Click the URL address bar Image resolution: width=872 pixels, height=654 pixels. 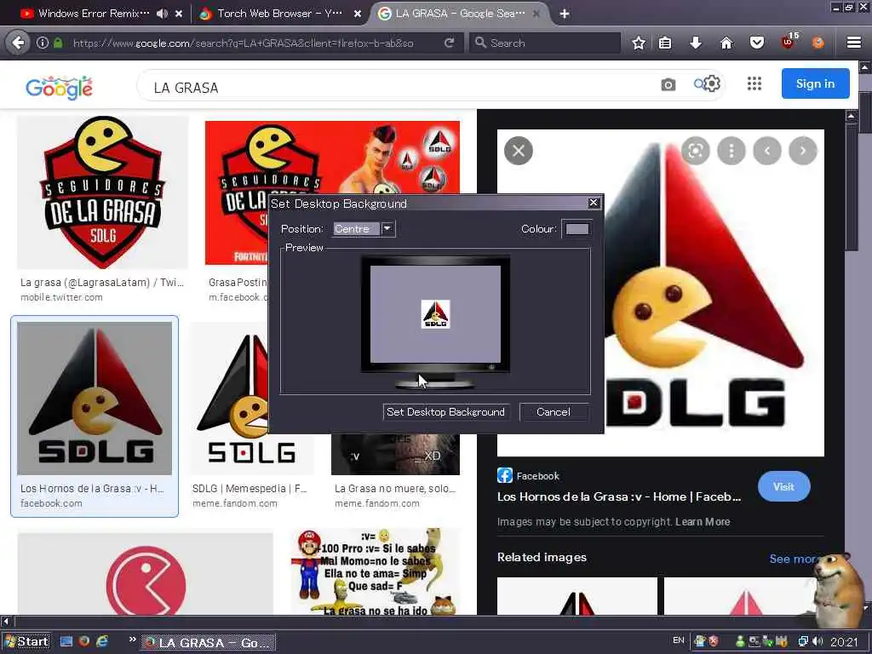pos(243,43)
